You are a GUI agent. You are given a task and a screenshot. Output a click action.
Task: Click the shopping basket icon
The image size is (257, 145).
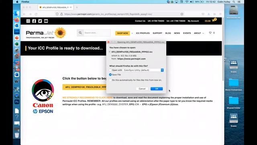click(x=213, y=21)
